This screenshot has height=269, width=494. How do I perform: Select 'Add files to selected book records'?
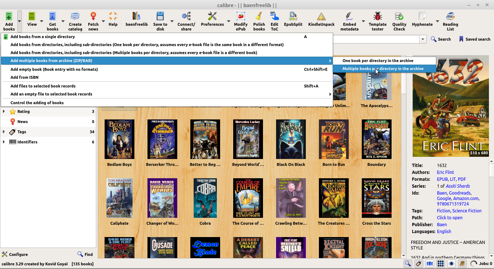point(167,86)
